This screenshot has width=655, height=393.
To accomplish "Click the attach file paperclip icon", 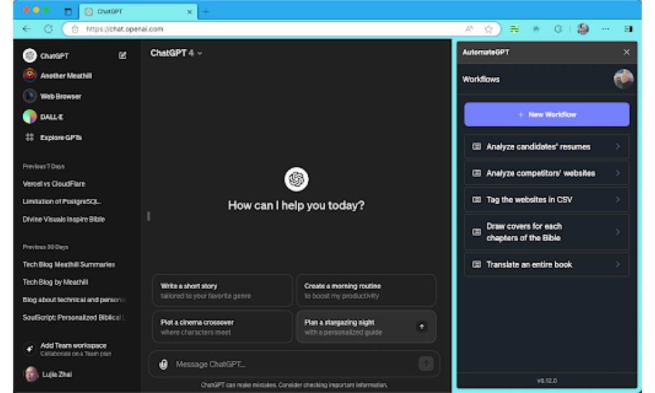I will coord(164,364).
